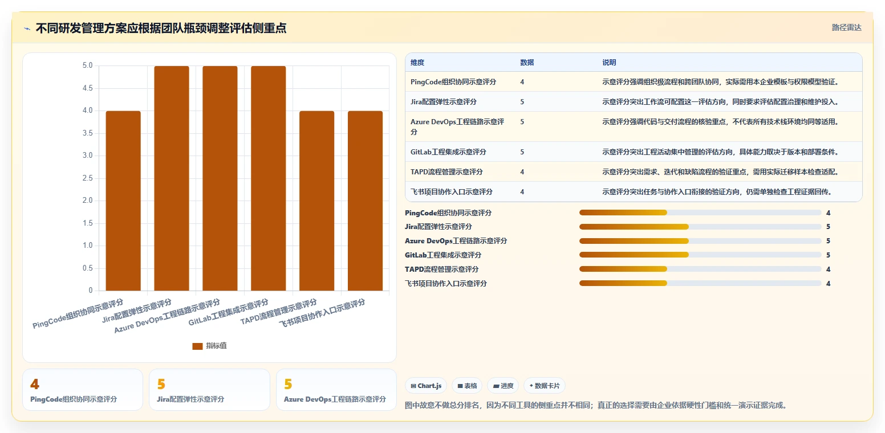Click the GitLab工程集成 progress bar

(700, 255)
